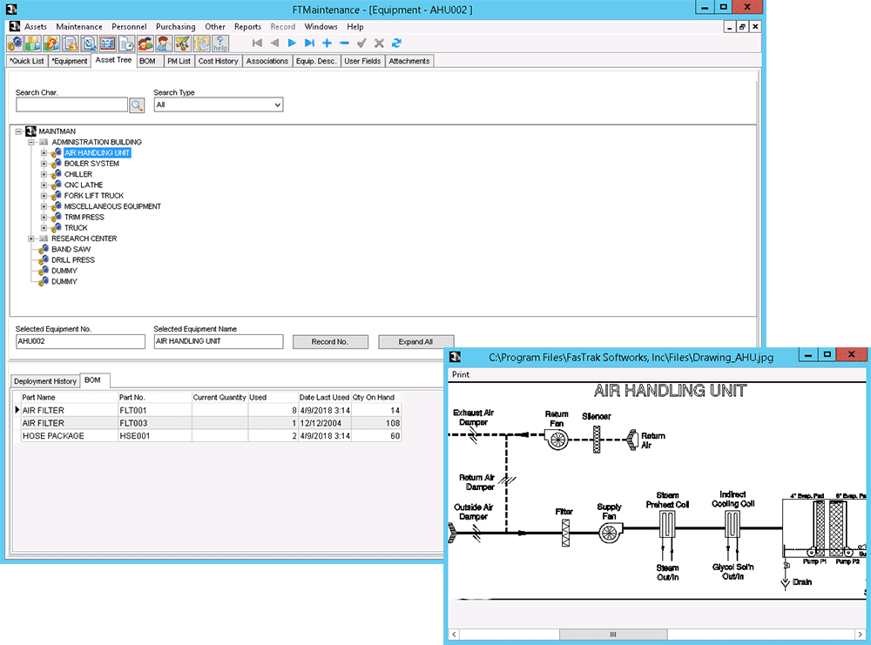Click the search magnifier button
871x645 pixels.
pos(138,105)
